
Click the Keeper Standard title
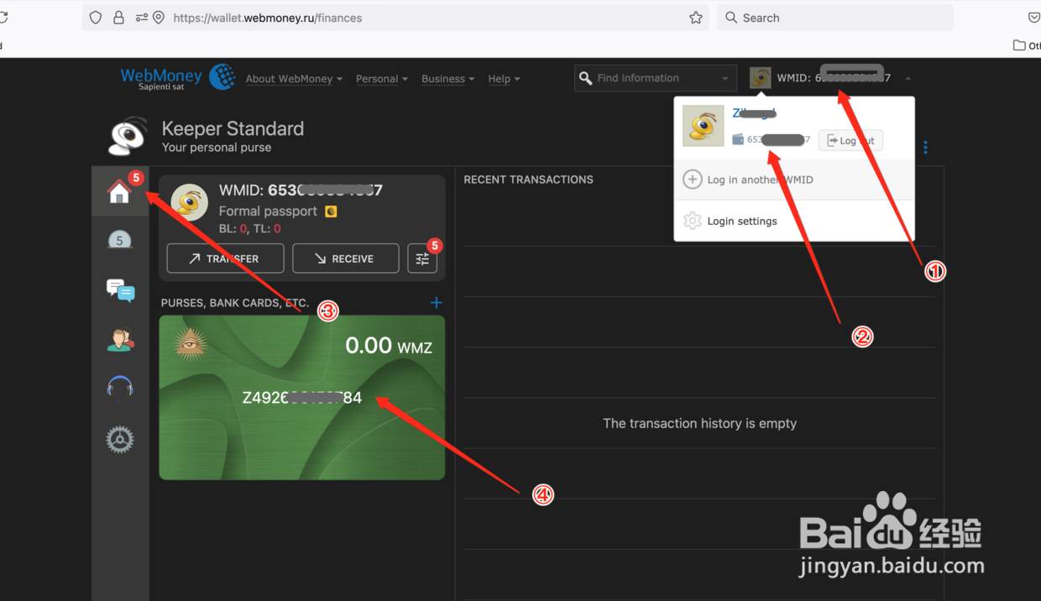233,128
